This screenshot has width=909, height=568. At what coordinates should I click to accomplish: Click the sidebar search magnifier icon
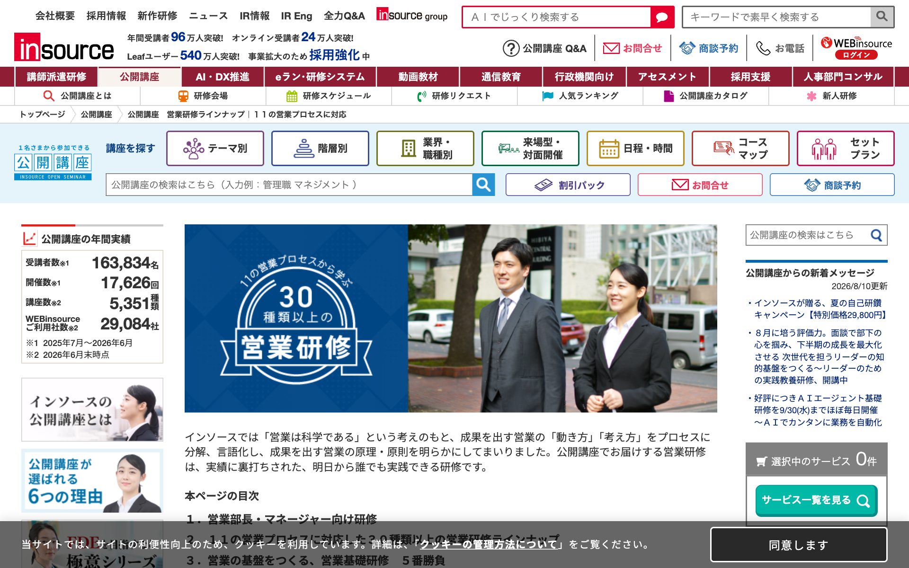[x=876, y=235]
